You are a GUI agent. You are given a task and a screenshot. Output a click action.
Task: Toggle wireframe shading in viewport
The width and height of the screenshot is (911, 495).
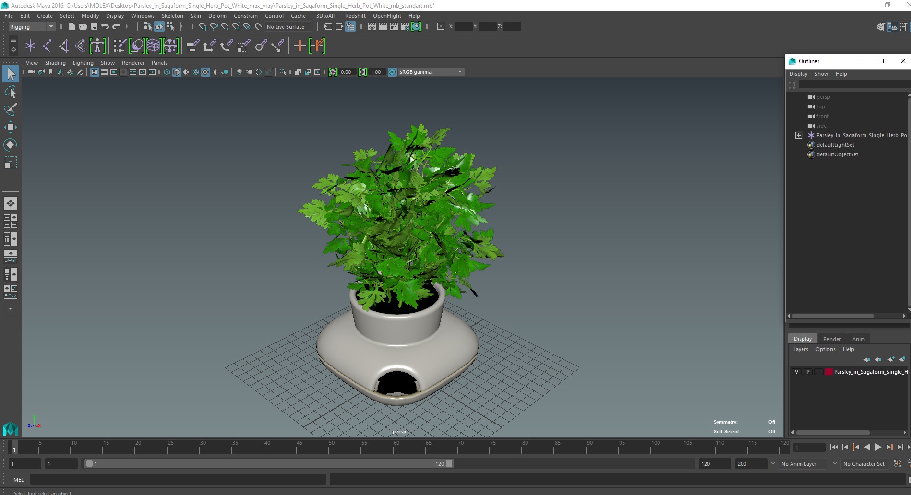tap(167, 72)
